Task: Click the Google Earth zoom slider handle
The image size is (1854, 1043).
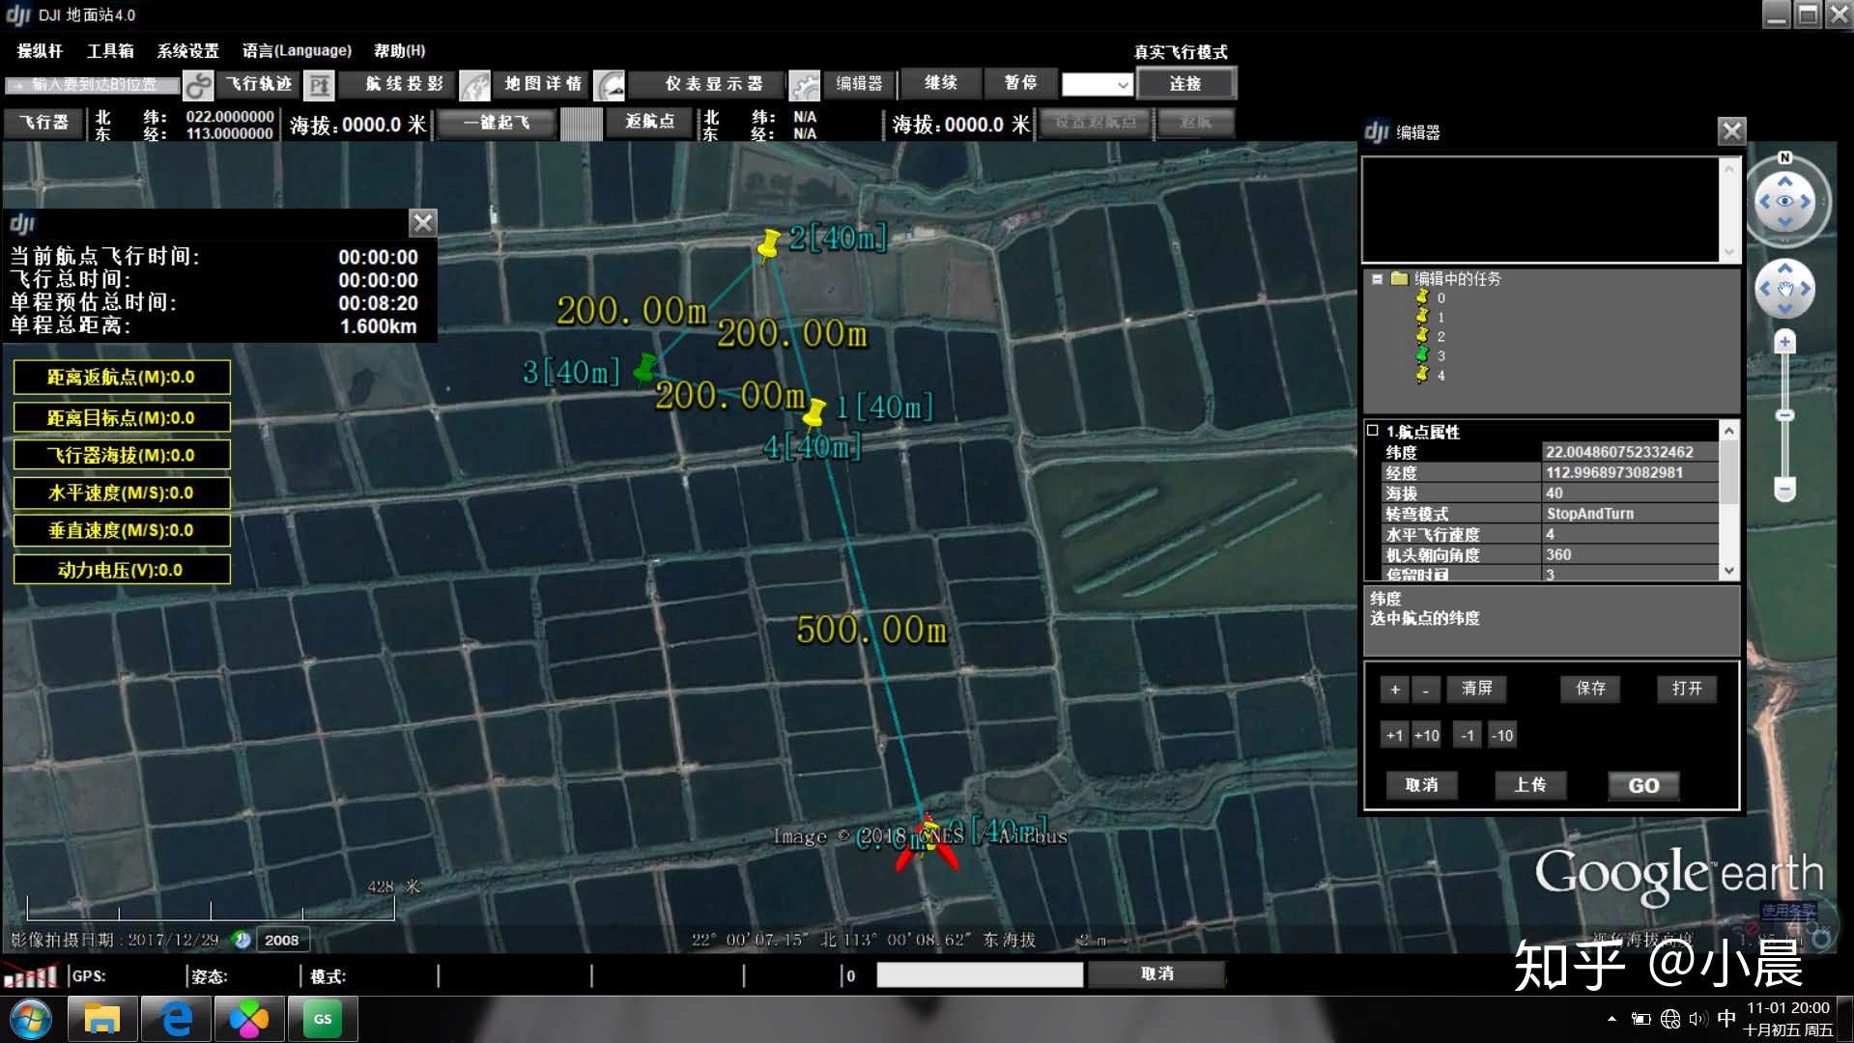Action: [x=1785, y=415]
